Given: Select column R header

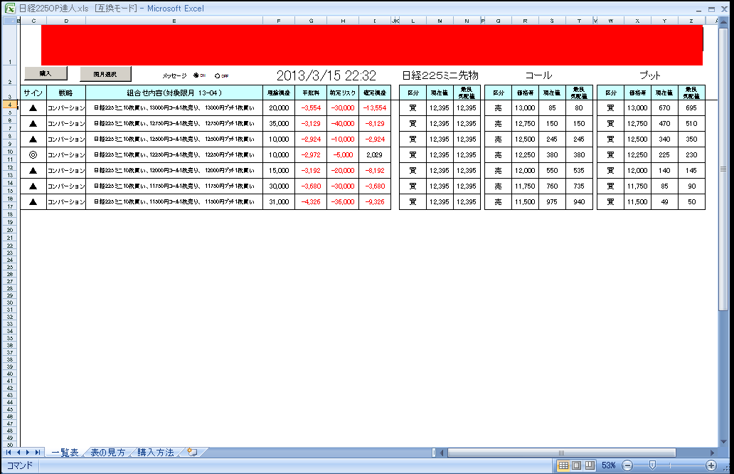Looking at the screenshot, I should 525,21.
